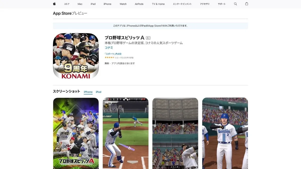
Task: Open the エンターテインメント menu item
Action: [182, 4]
